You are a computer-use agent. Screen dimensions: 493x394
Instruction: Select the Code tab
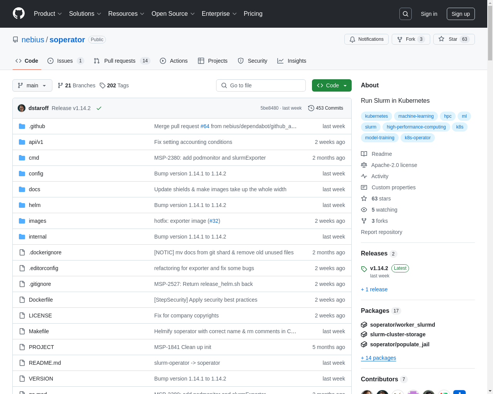[x=27, y=61]
